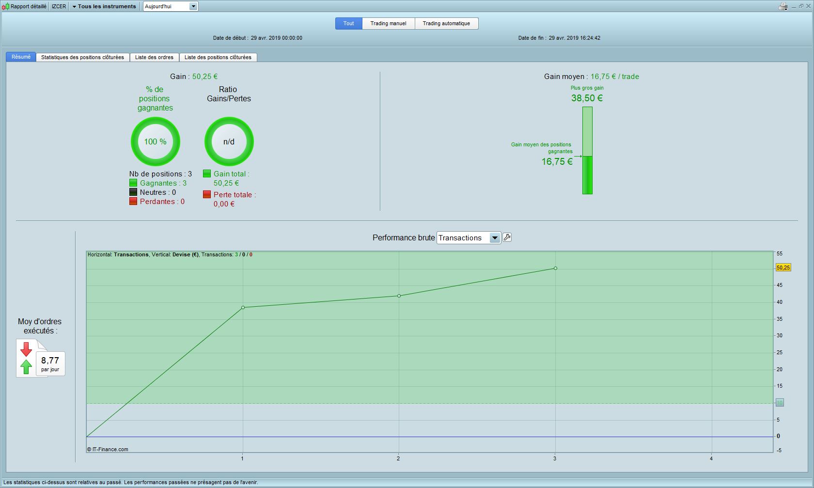Click the chart settings wrench icon

click(507, 237)
